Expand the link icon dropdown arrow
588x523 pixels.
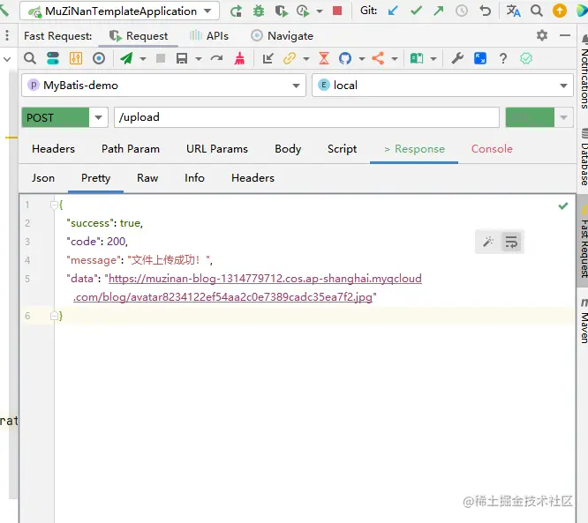306,59
